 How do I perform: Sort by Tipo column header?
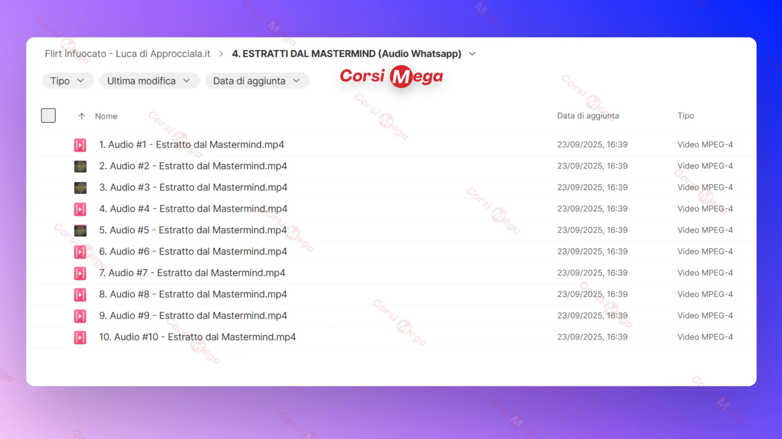tap(686, 116)
